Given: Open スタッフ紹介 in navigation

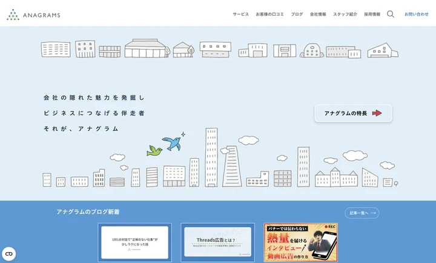Looking at the screenshot, I should click(345, 14).
